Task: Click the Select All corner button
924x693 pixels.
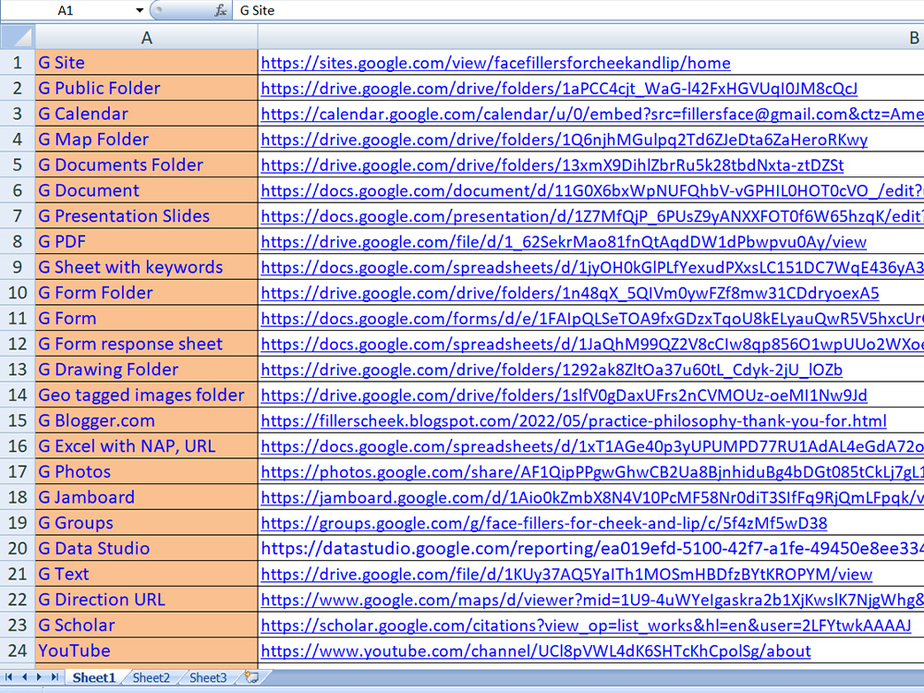Action: tap(18, 37)
